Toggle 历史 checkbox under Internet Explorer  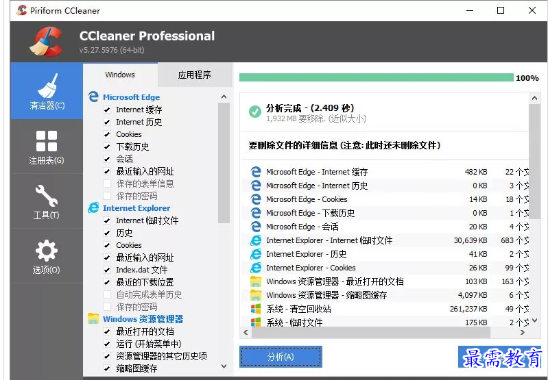click(x=107, y=233)
